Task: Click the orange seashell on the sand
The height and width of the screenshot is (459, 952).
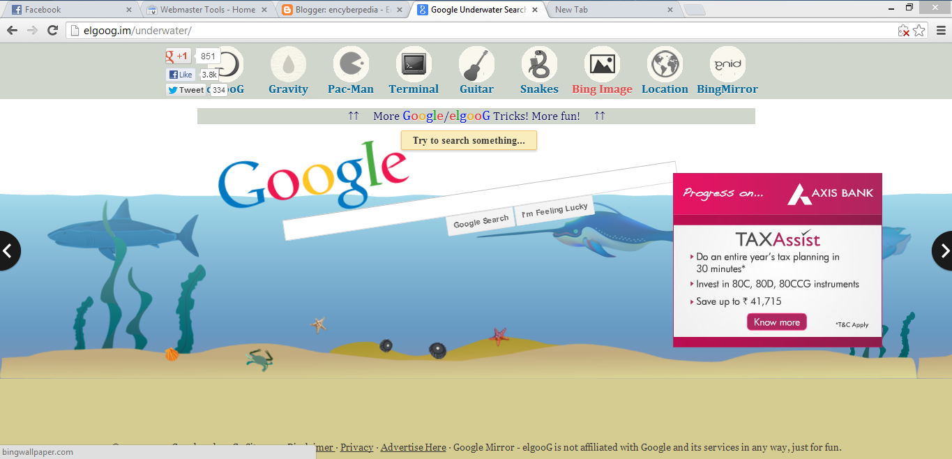Action: [172, 354]
